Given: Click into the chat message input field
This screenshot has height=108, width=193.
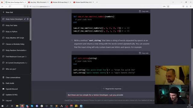Looking at the screenshot, I should point(110,95).
